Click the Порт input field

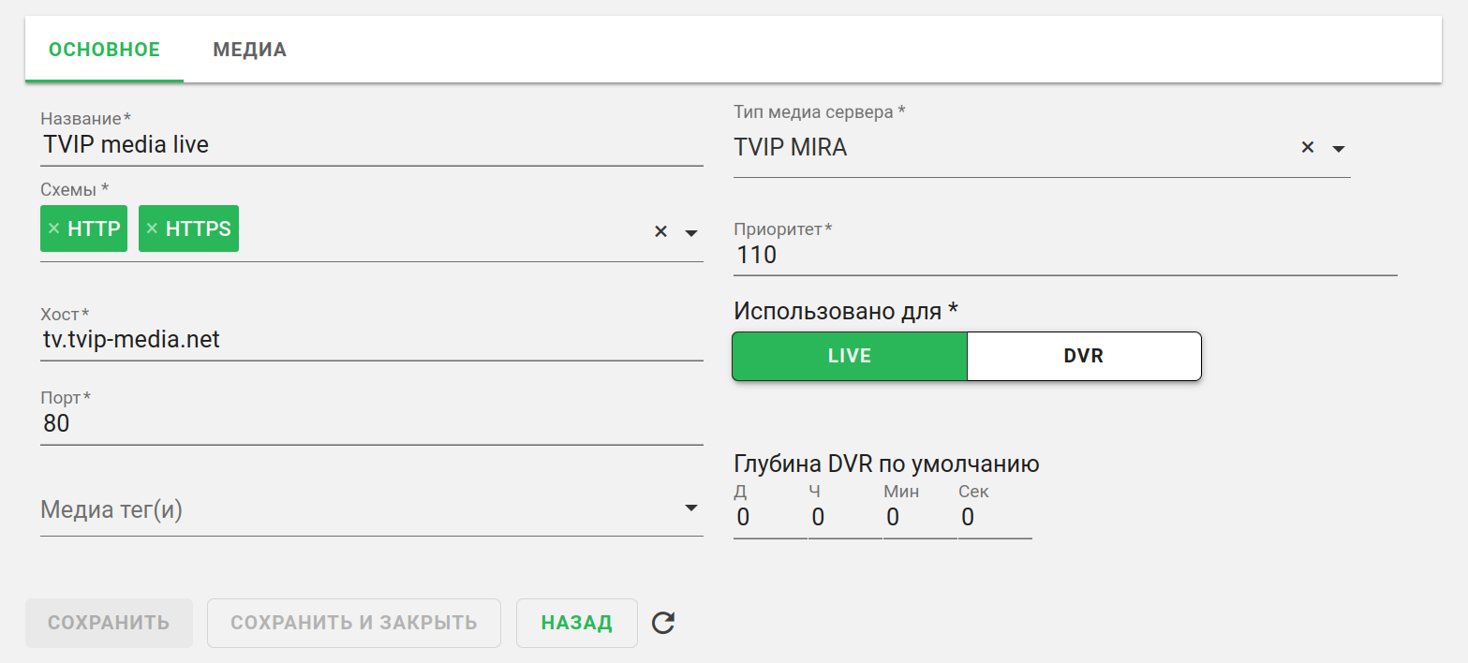[371, 424]
